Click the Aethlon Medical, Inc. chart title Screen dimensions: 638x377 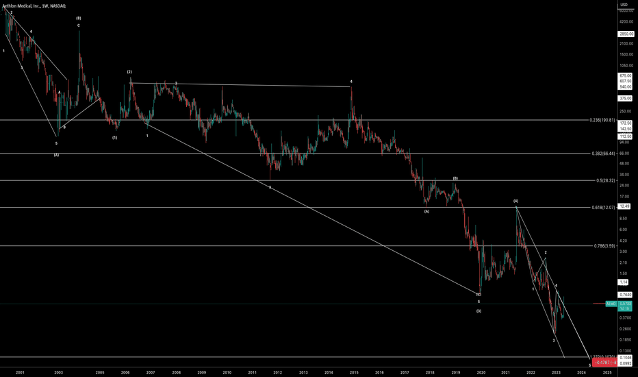[x=34, y=6]
